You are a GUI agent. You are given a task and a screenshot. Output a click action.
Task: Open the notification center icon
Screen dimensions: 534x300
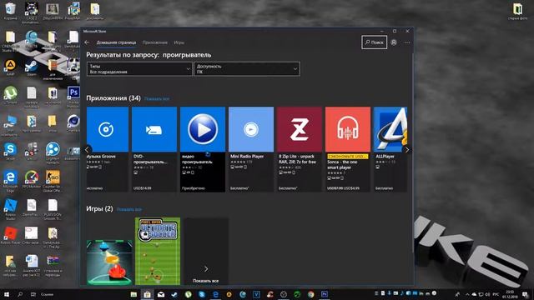(525, 294)
